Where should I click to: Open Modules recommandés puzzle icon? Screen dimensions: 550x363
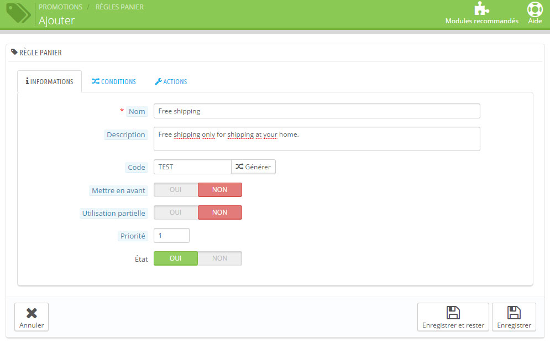[x=481, y=8]
